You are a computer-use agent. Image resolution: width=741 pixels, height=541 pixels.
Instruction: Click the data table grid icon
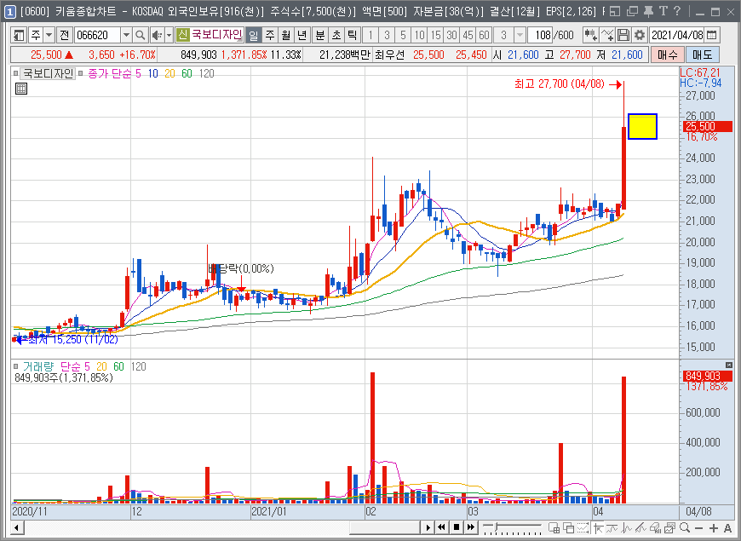[x=20, y=89]
